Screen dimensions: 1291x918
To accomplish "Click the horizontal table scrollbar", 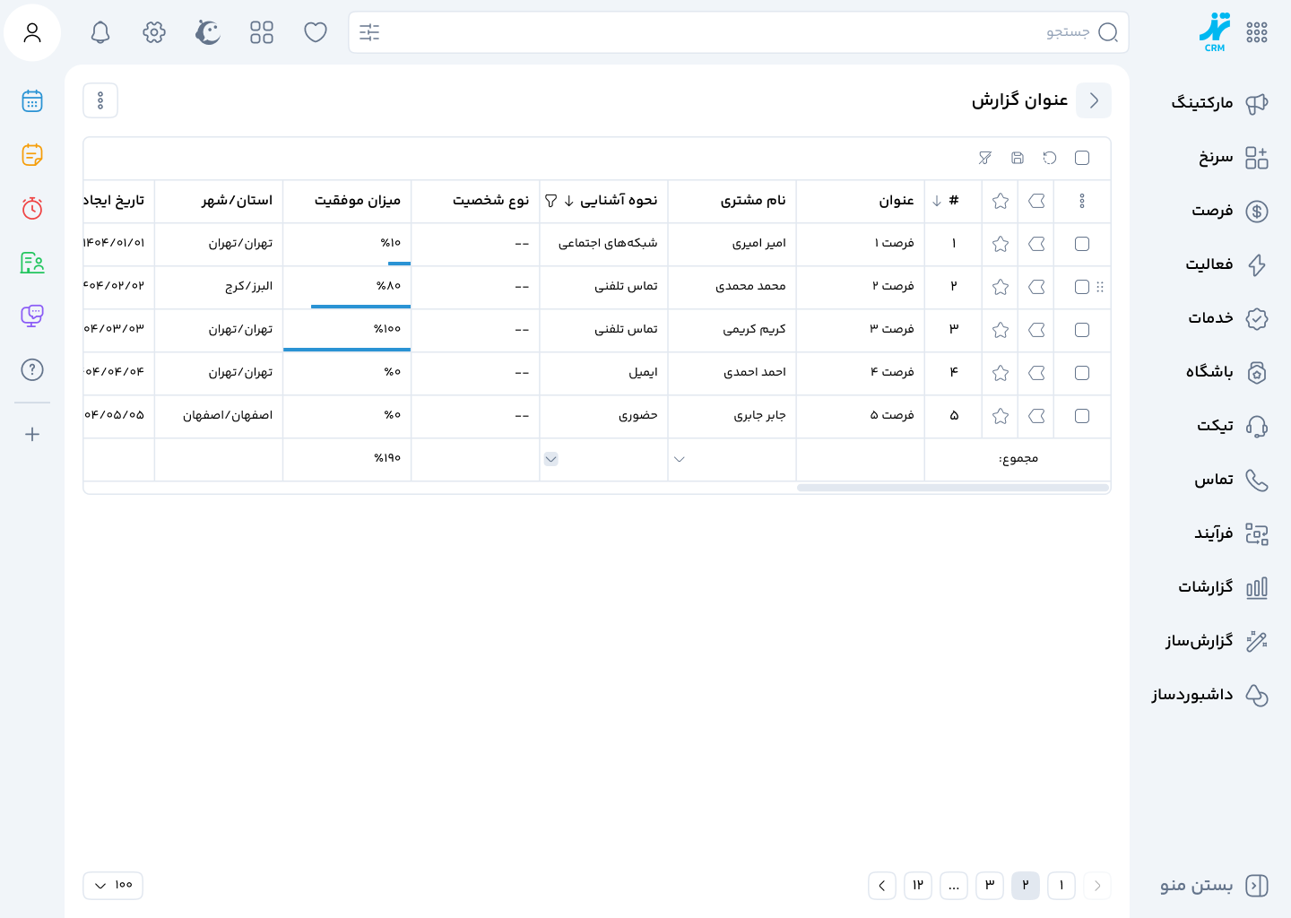I will coord(953,488).
